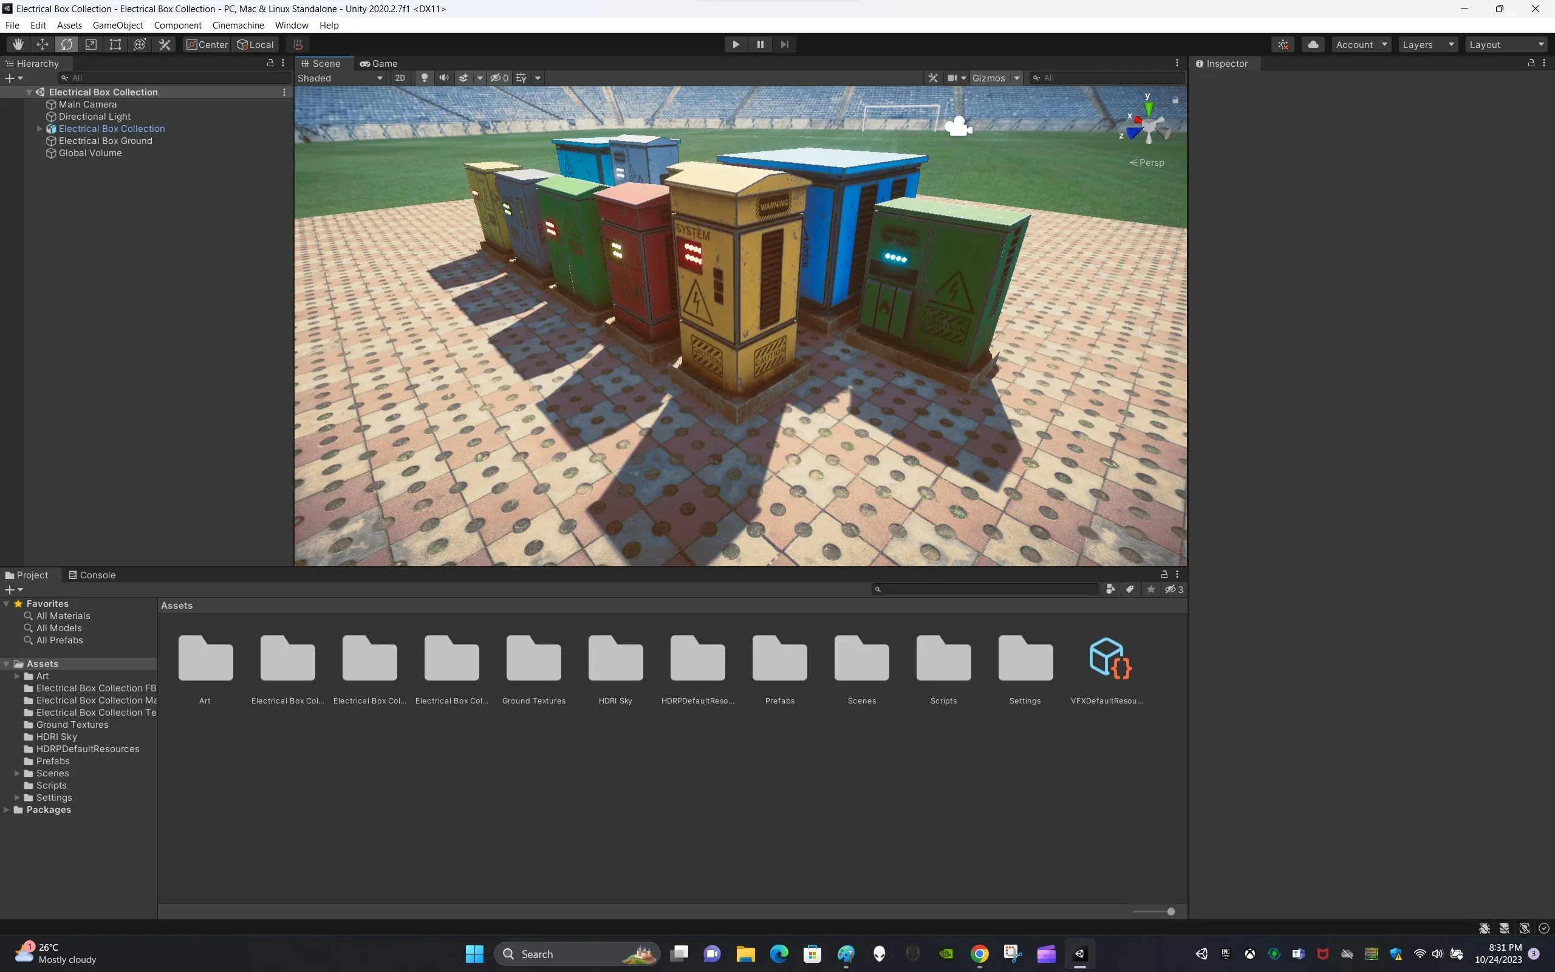The height and width of the screenshot is (972, 1555).
Task: Open Scene component editor tools
Action: [x=933, y=78]
